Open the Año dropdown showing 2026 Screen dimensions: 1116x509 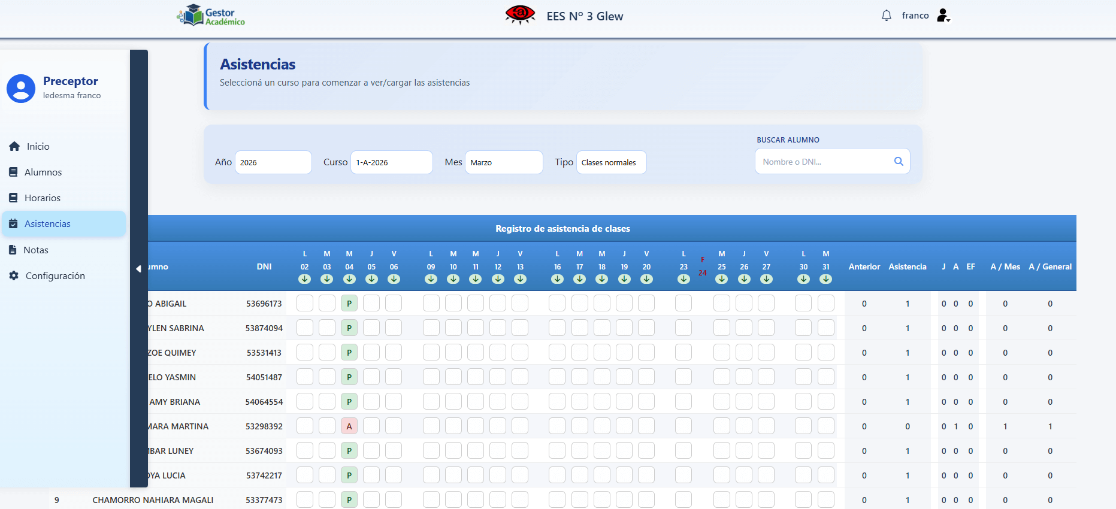pyautogui.click(x=273, y=162)
